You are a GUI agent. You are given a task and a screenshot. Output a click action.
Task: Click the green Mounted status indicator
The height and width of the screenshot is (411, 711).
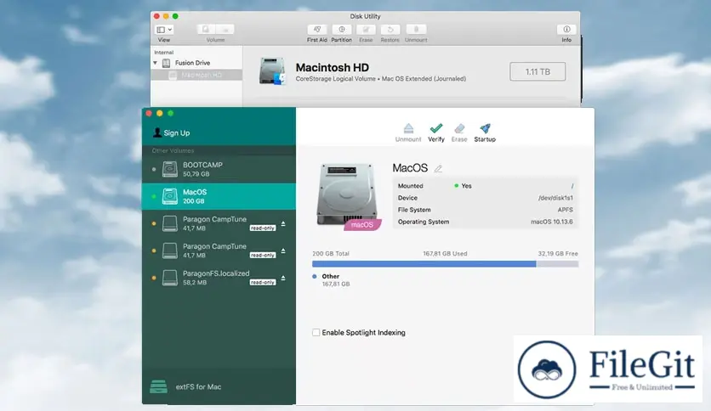tap(456, 186)
